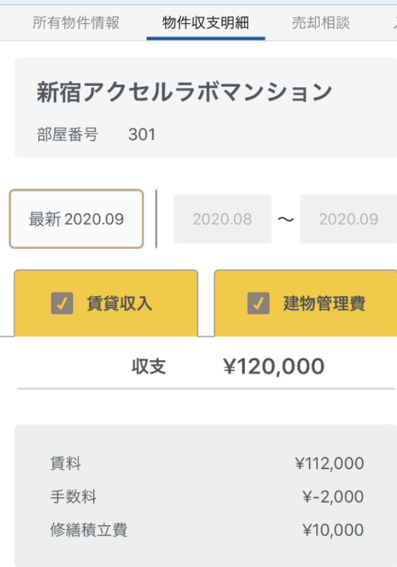Click the ¥112,000 rent amount

pyautogui.click(x=329, y=464)
